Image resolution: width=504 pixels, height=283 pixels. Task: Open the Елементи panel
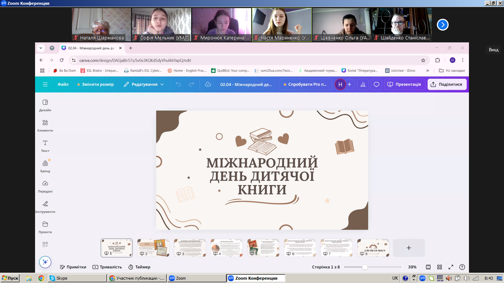(45, 125)
